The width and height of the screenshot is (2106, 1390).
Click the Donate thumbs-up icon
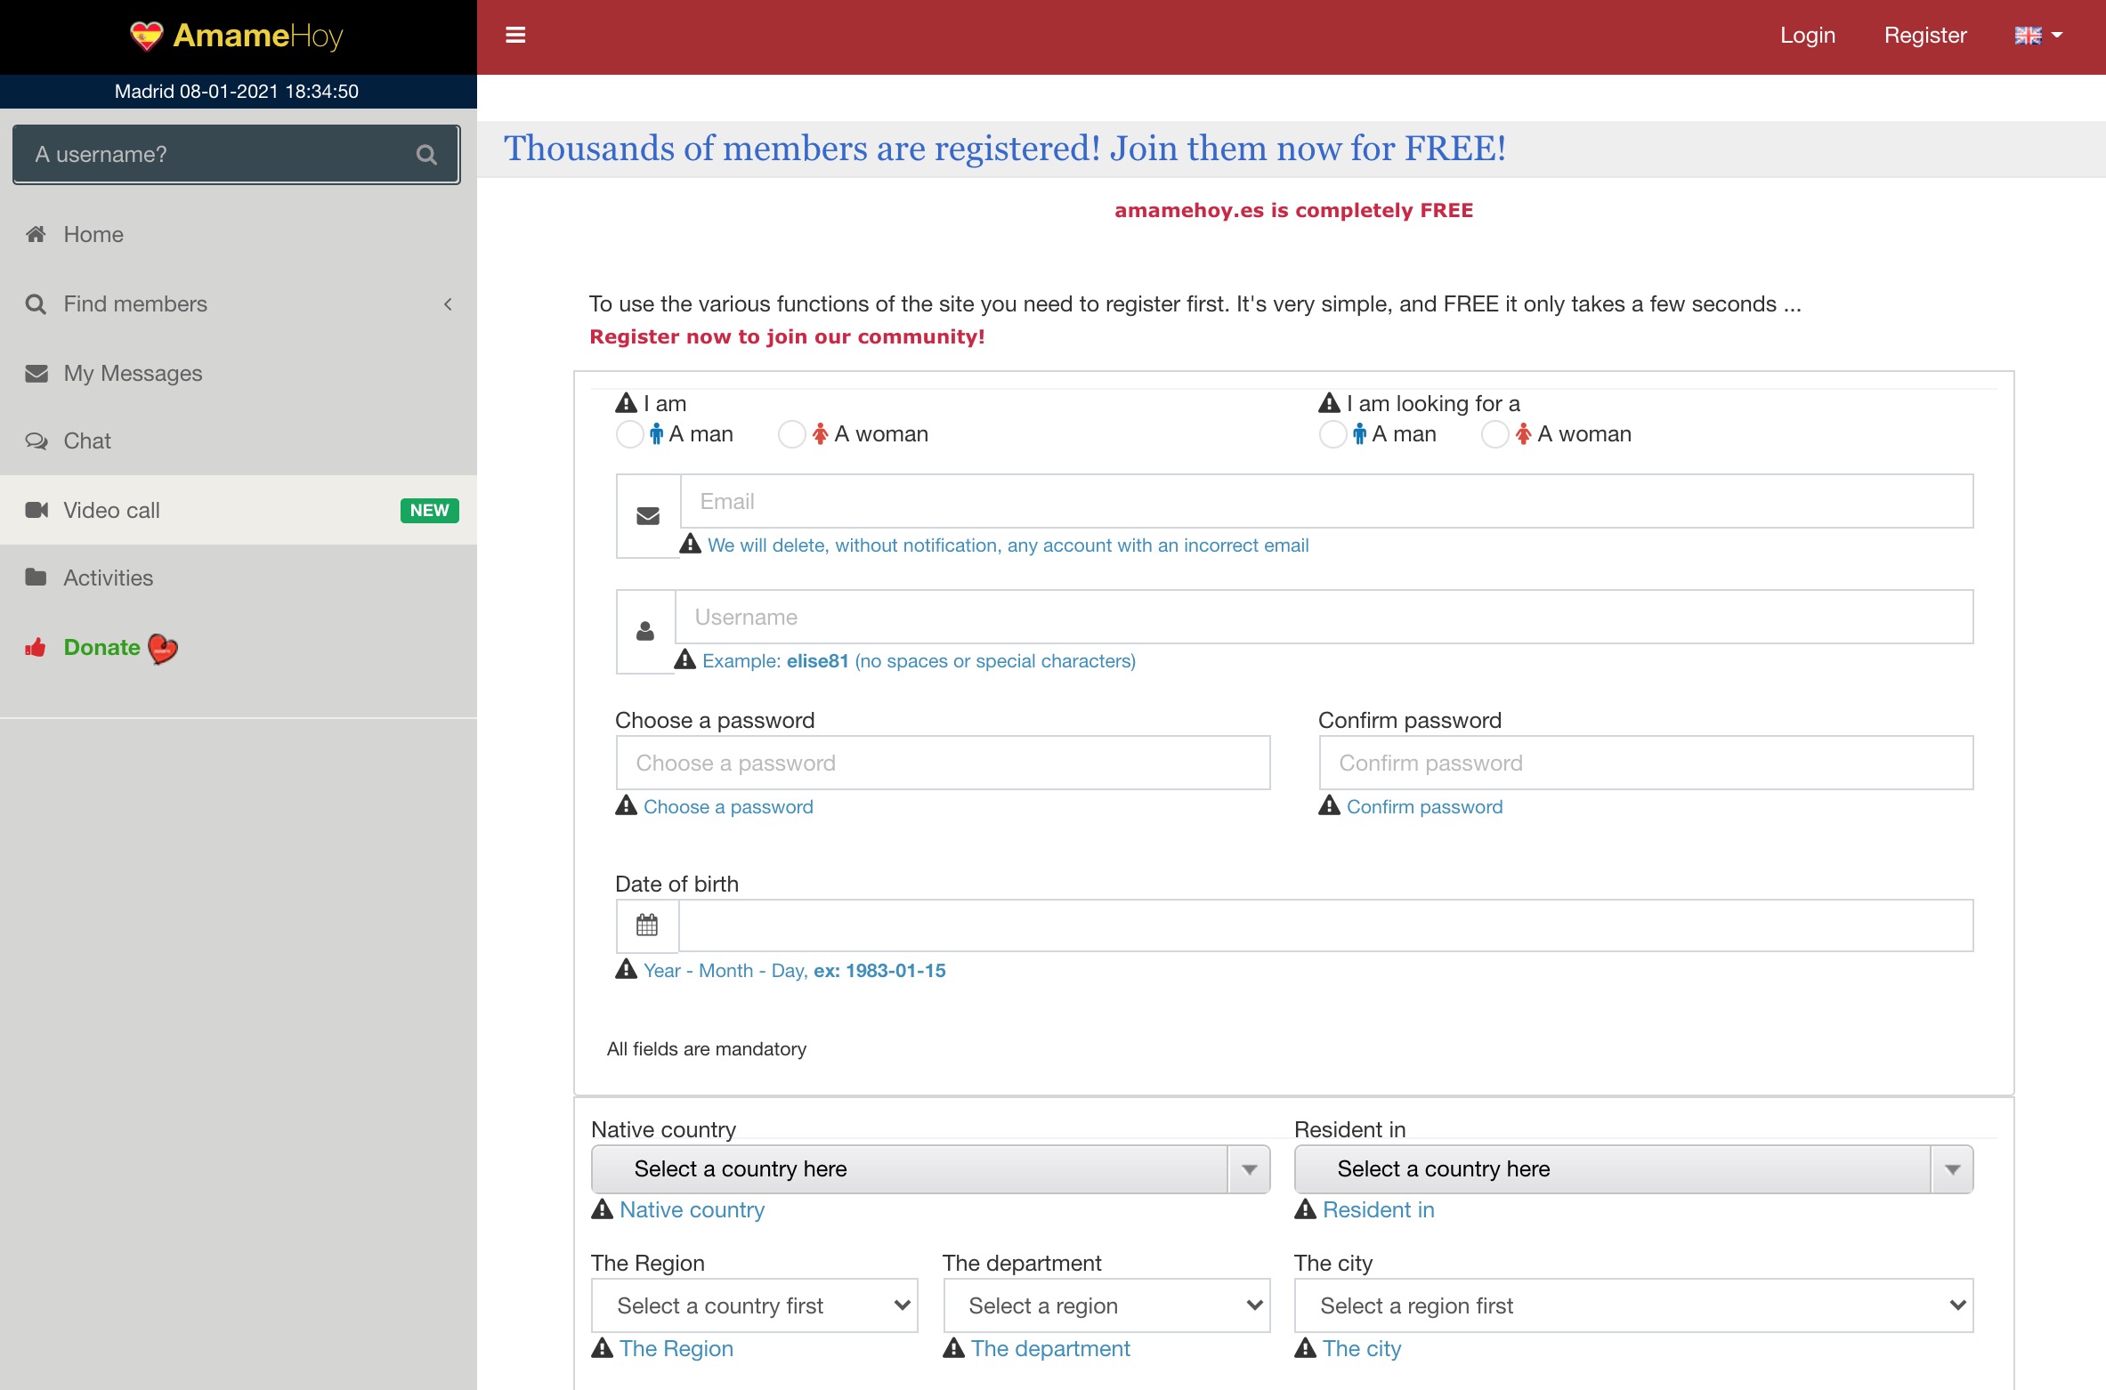[36, 647]
